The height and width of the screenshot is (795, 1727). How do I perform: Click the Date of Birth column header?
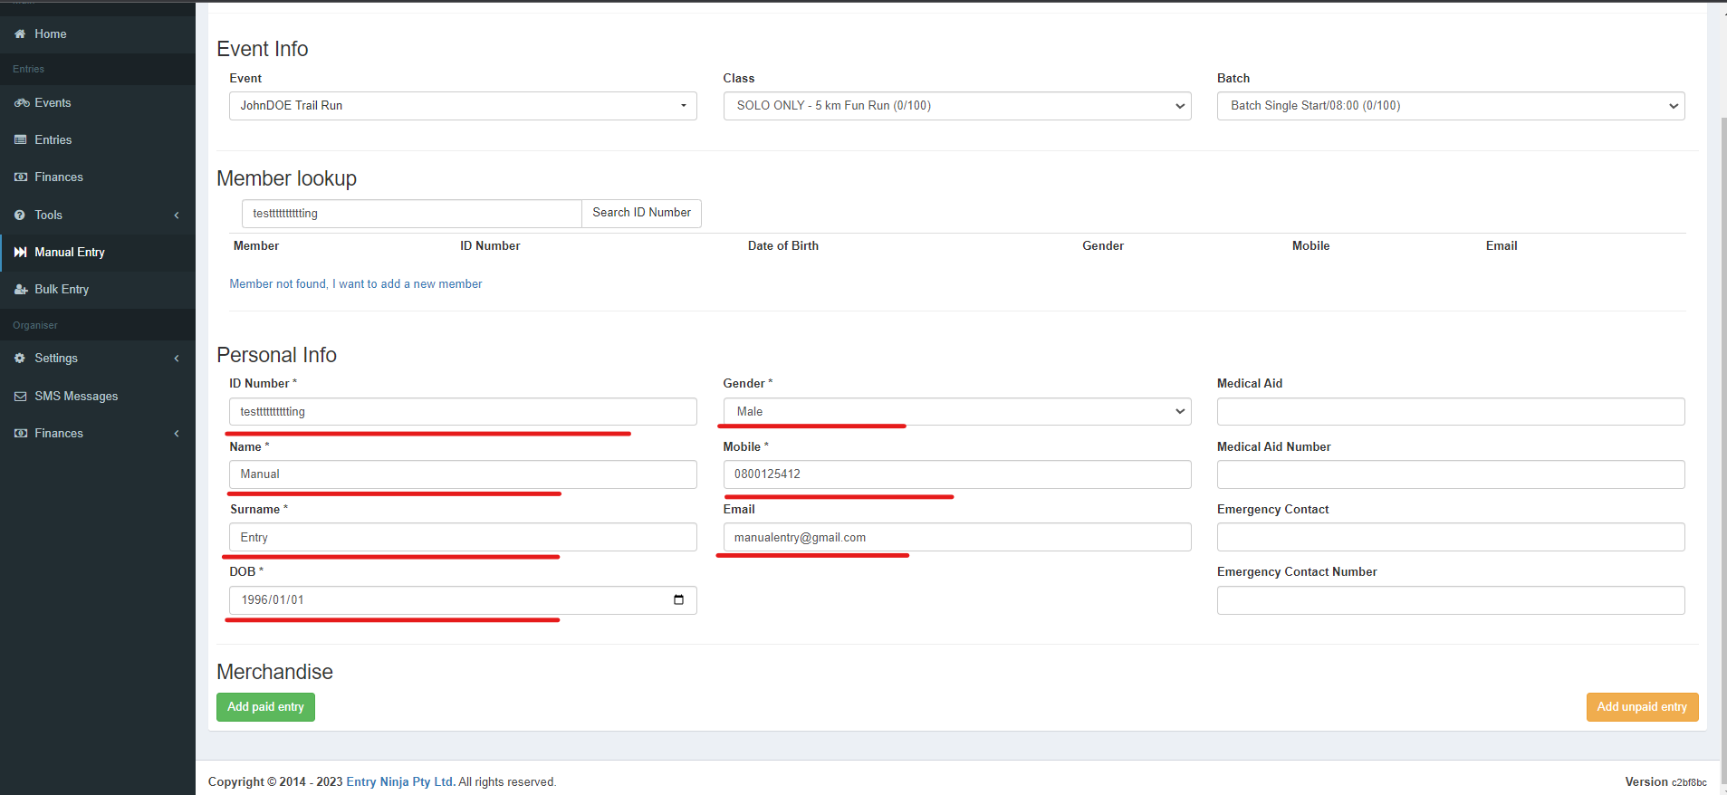tap(783, 246)
